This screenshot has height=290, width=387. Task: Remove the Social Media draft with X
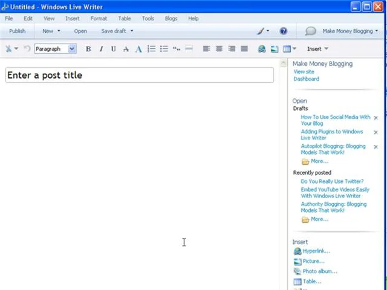point(376,118)
